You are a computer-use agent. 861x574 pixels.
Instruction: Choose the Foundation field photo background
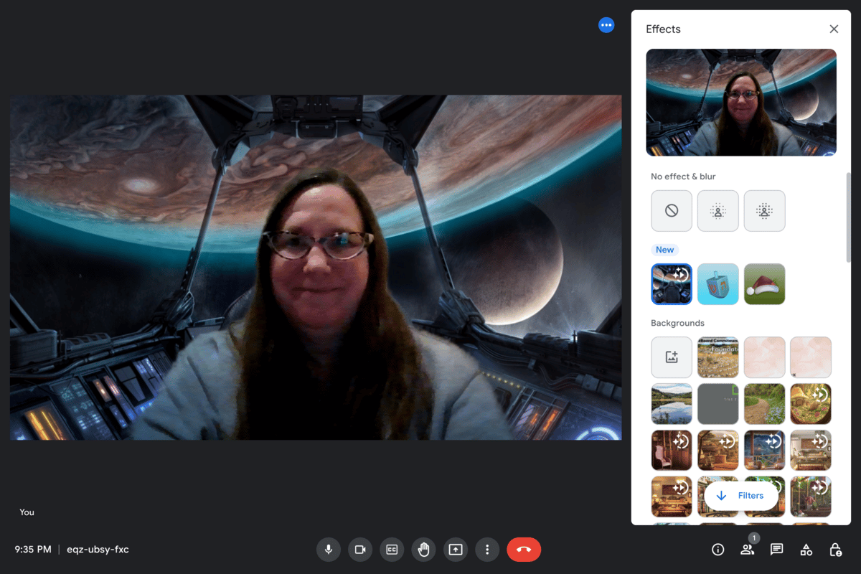[x=718, y=357]
